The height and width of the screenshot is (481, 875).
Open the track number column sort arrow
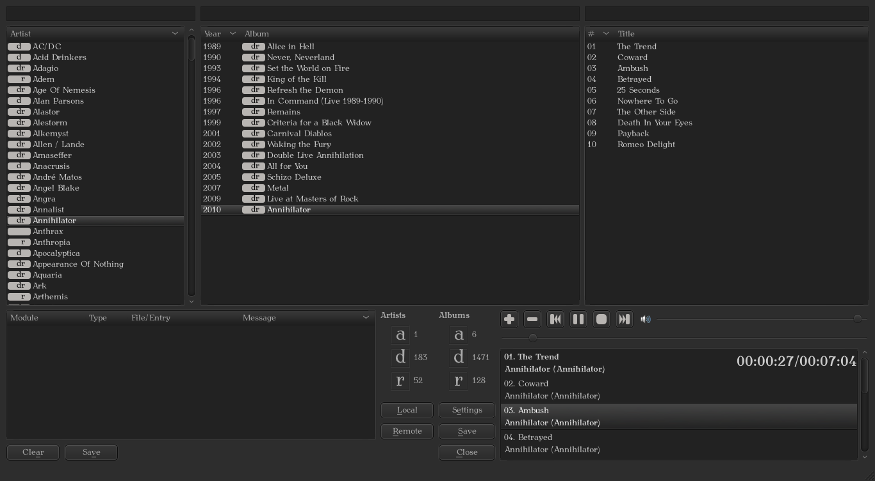pyautogui.click(x=606, y=33)
